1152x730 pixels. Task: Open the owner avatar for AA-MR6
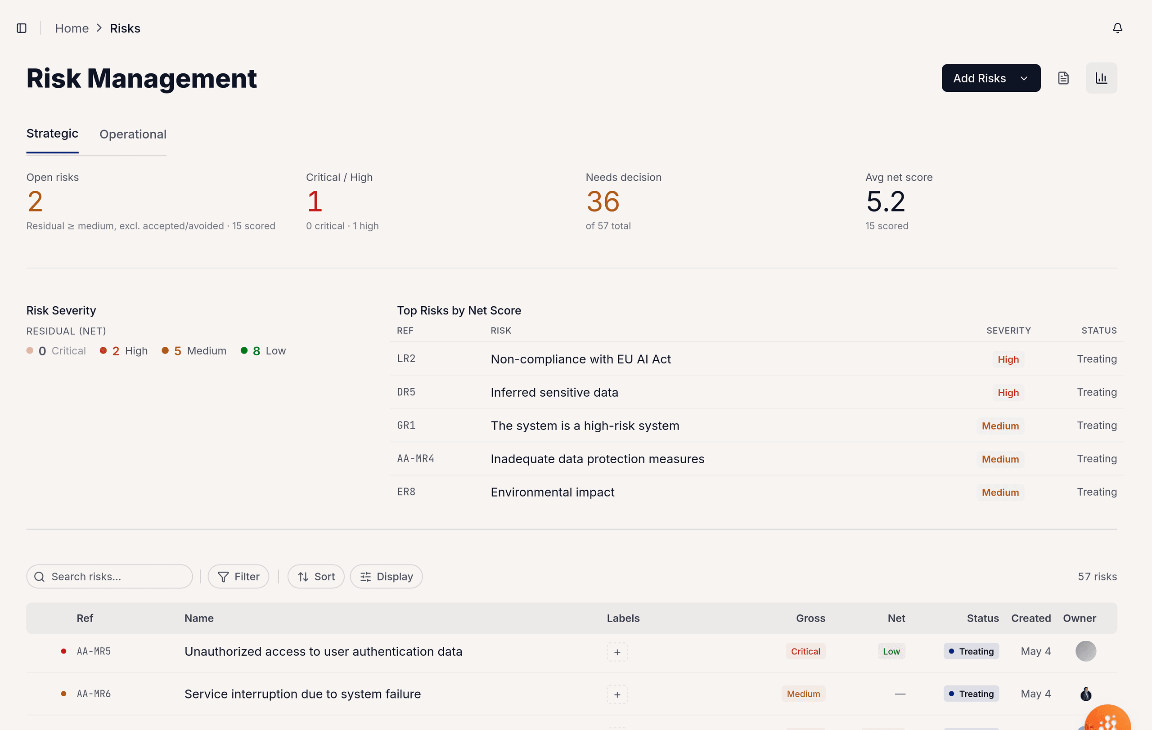point(1085,694)
